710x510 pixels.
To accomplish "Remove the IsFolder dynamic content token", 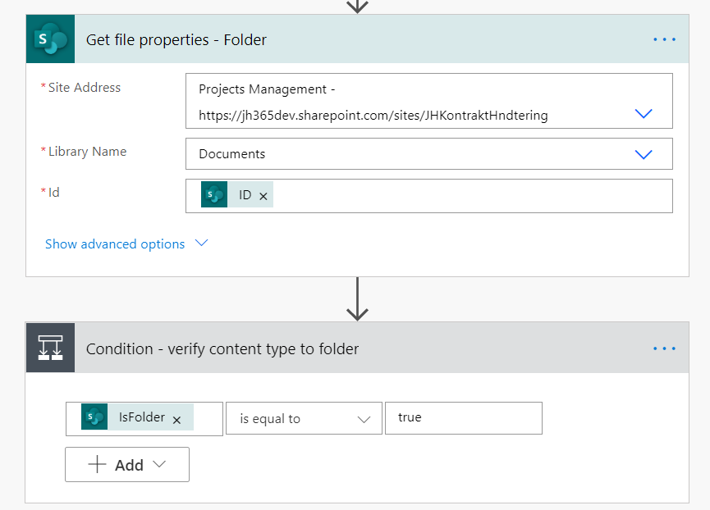I will (x=176, y=418).
